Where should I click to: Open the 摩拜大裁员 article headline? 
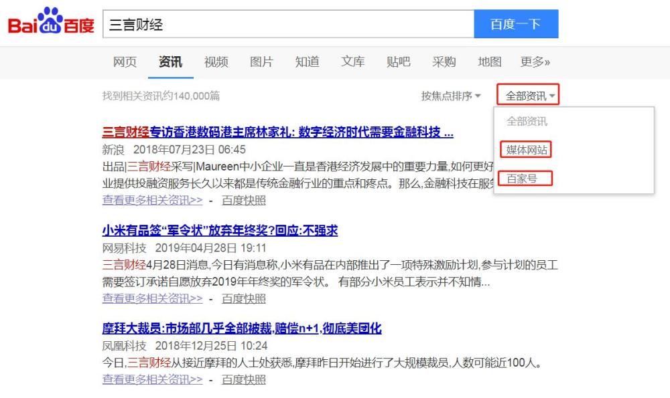point(242,328)
